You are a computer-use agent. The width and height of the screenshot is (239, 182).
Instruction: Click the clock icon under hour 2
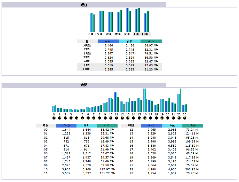(x=65, y=118)
